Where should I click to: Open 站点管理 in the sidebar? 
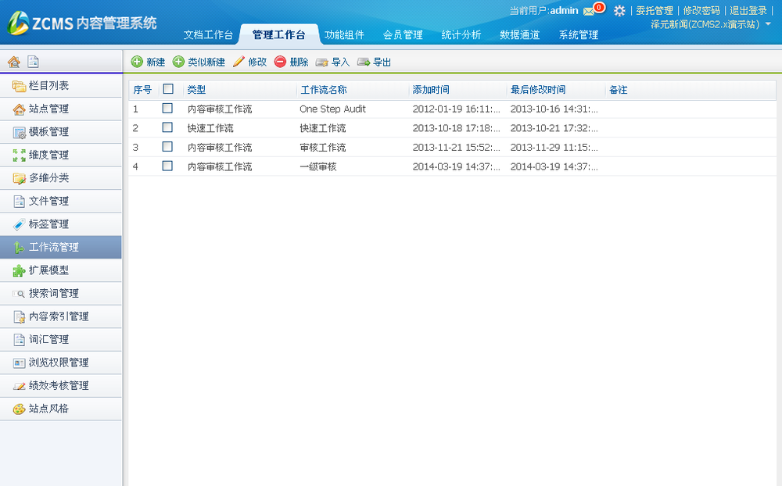47,109
